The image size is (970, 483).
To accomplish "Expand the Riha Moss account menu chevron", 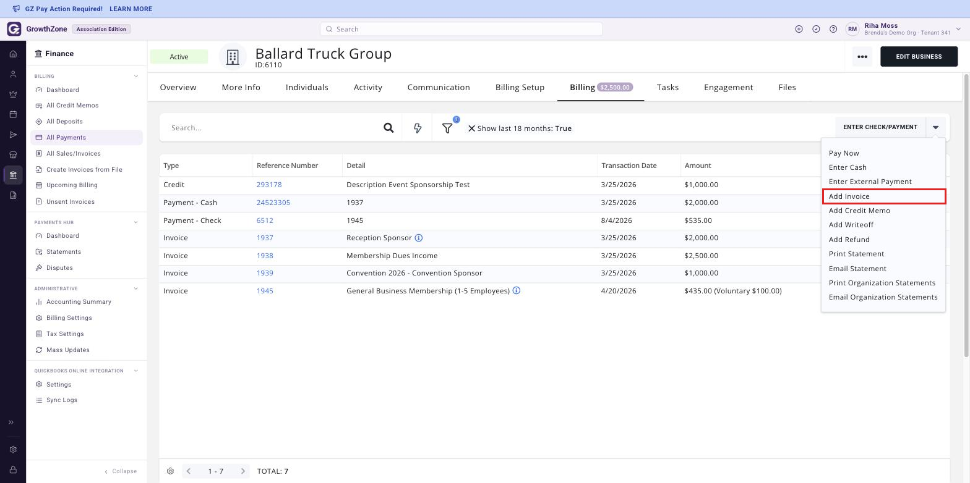I will tap(958, 29).
